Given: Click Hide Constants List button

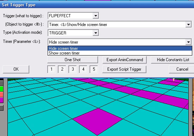Looking at the screenshot, I should tap(173, 60).
